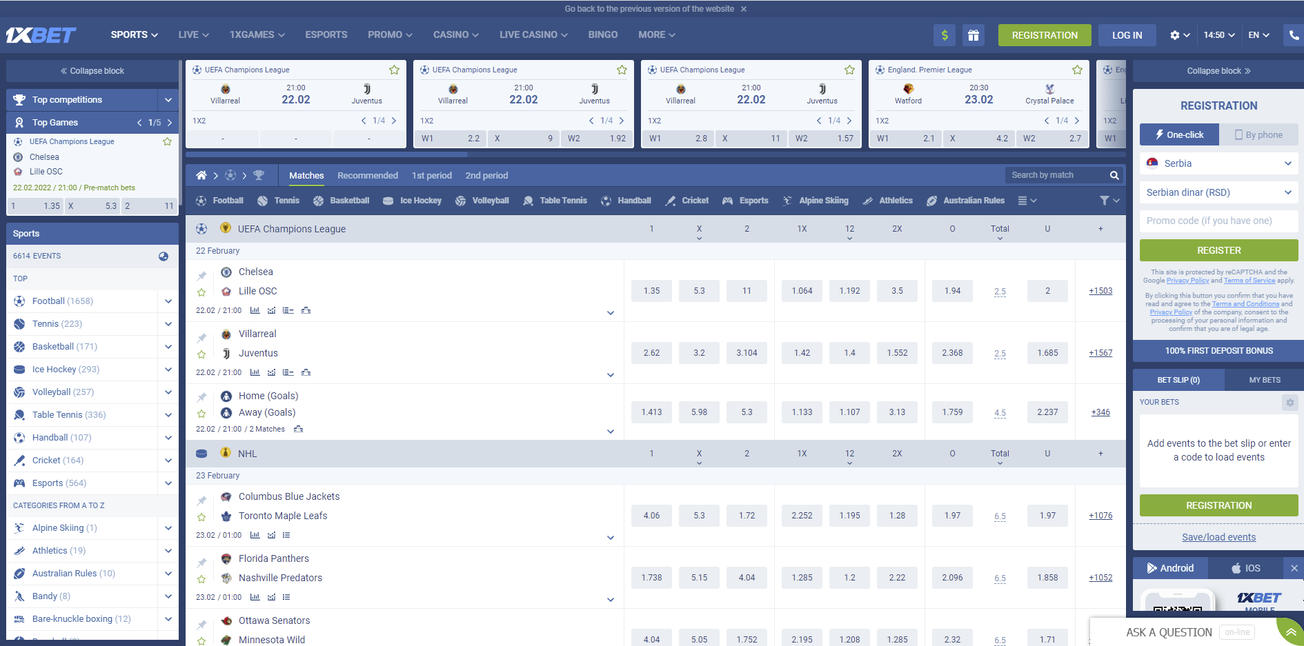1304x646 pixels.
Task: Expand the Football sidebar category
Action: [x=168, y=301]
